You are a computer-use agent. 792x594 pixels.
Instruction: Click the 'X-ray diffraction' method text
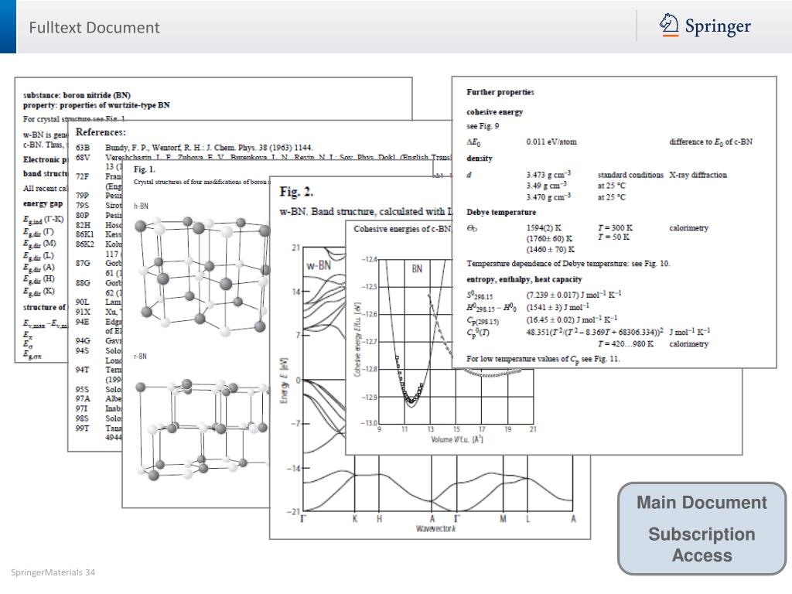coord(698,175)
